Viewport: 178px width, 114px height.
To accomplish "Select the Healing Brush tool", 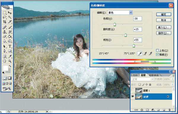I will [x=4, y=27].
